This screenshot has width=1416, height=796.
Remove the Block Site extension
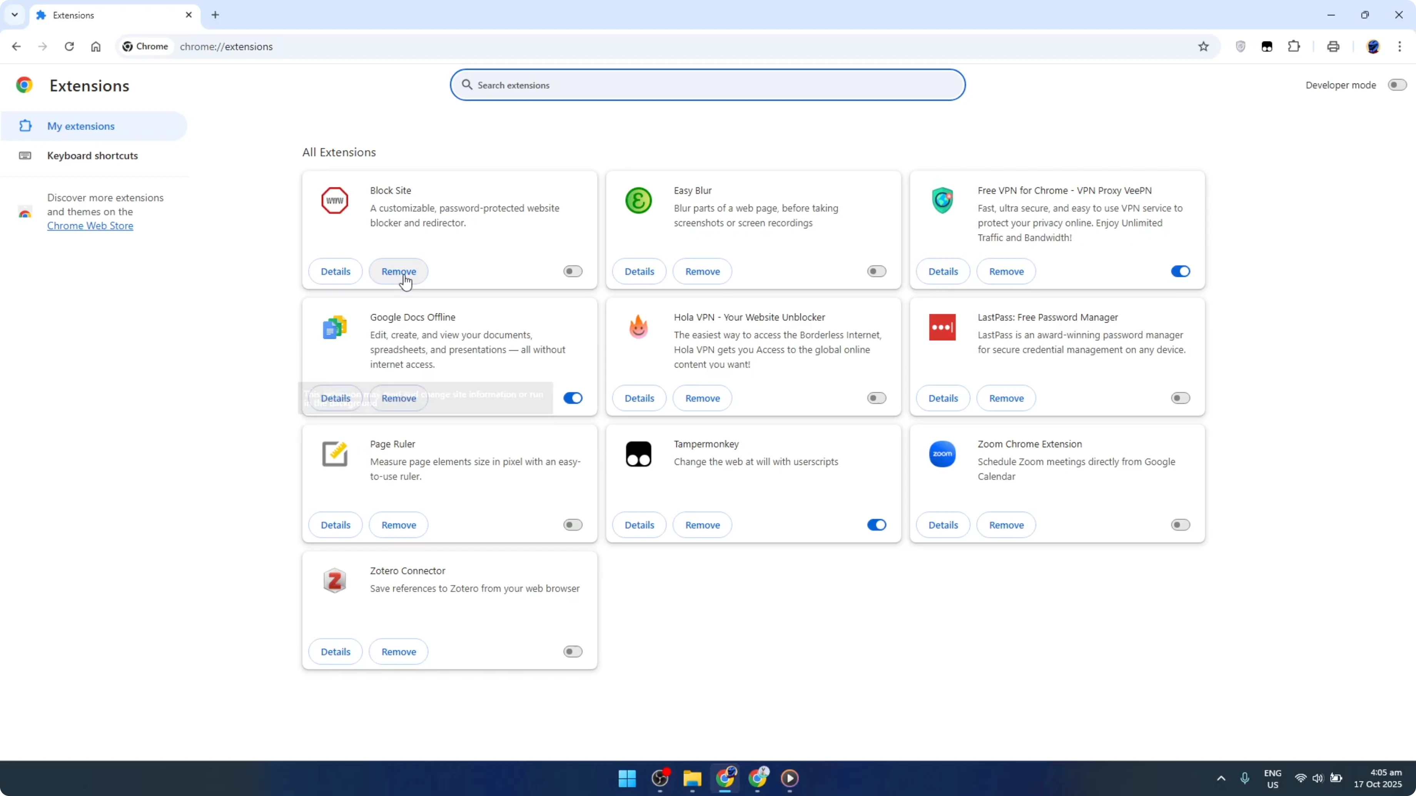tap(399, 271)
